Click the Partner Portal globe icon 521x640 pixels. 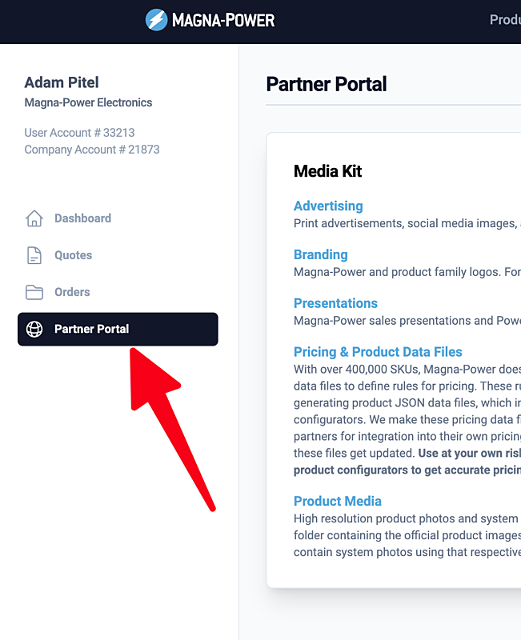coord(34,329)
